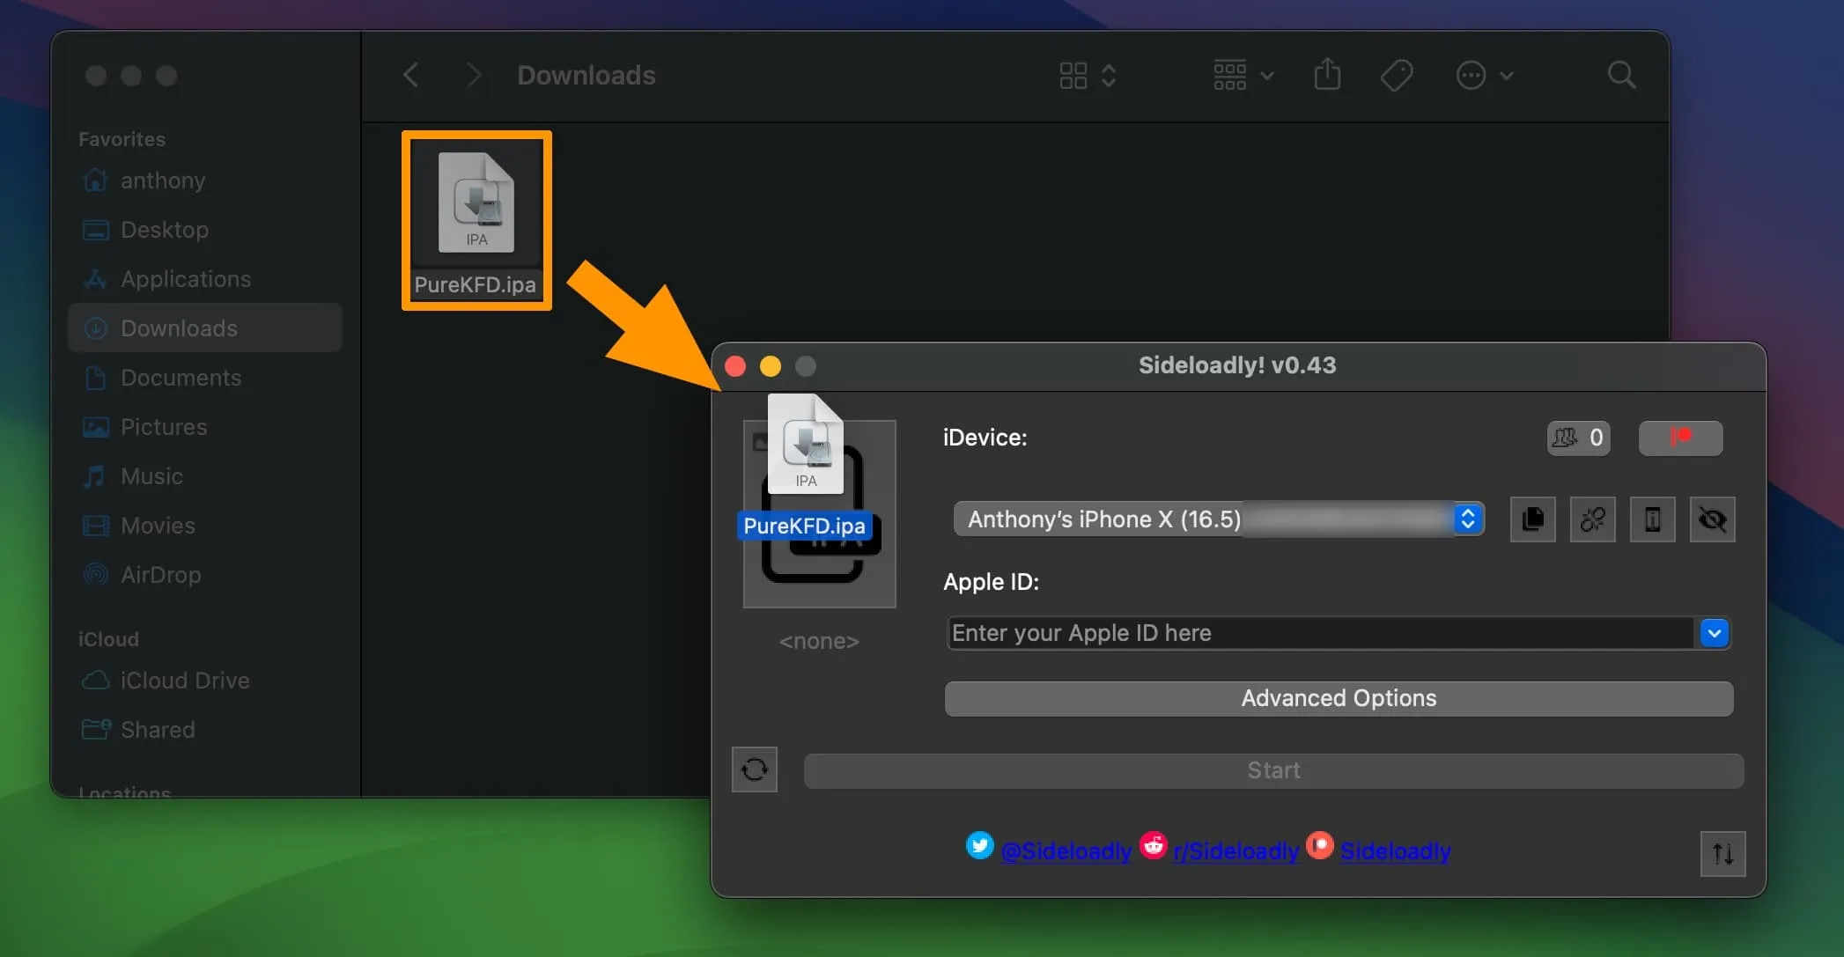Open the @Sideloadly Twitter link
This screenshot has height=957, width=1844.
(1066, 851)
